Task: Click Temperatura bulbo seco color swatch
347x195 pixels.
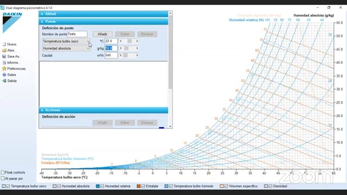Action: (4, 186)
